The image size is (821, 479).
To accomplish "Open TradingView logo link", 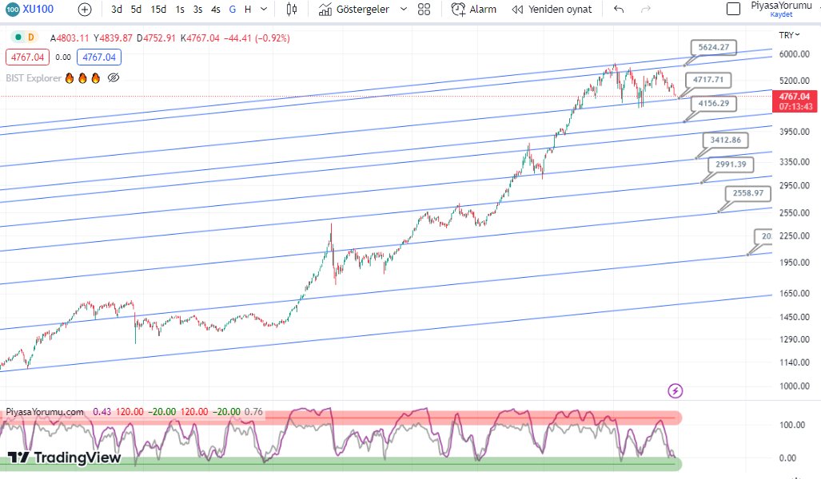I will point(65,457).
